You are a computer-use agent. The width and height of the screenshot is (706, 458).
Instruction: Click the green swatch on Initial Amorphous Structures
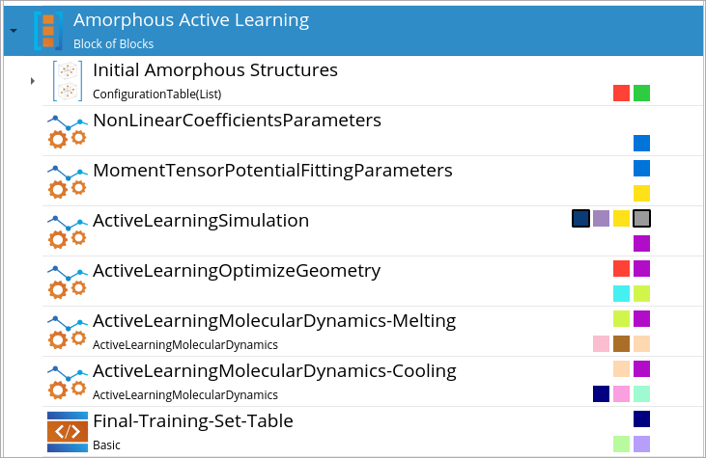click(641, 93)
